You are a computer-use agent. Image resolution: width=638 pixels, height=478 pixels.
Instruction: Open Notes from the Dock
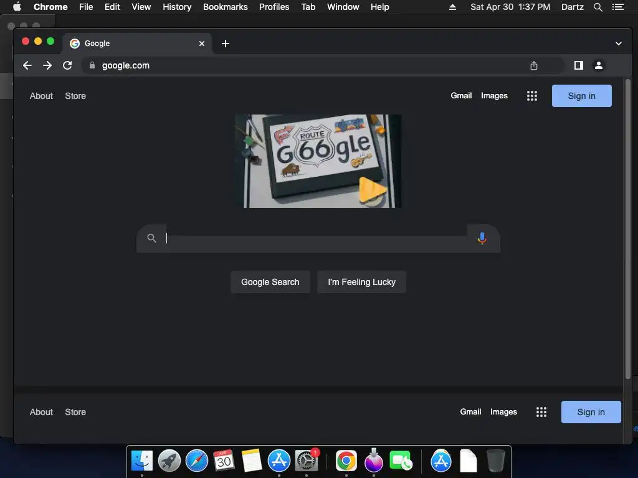pos(252,461)
